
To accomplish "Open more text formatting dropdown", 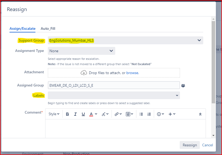I will (x=105, y=114).
